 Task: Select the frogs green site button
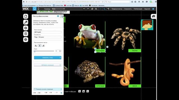[x=100, y=51]
